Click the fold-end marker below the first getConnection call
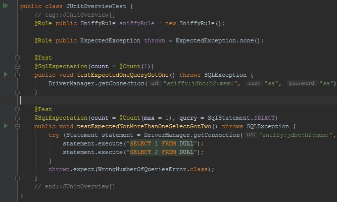Screen dimensions: 337x202 coord(17,92)
